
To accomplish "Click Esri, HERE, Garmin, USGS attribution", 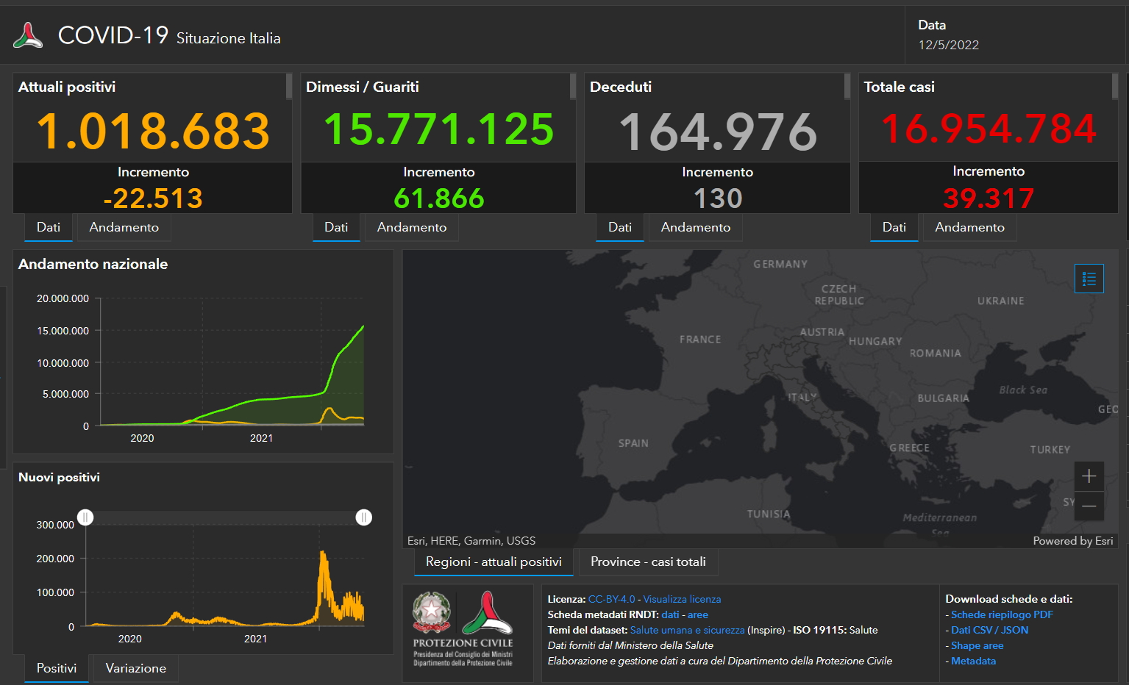I will click(471, 541).
